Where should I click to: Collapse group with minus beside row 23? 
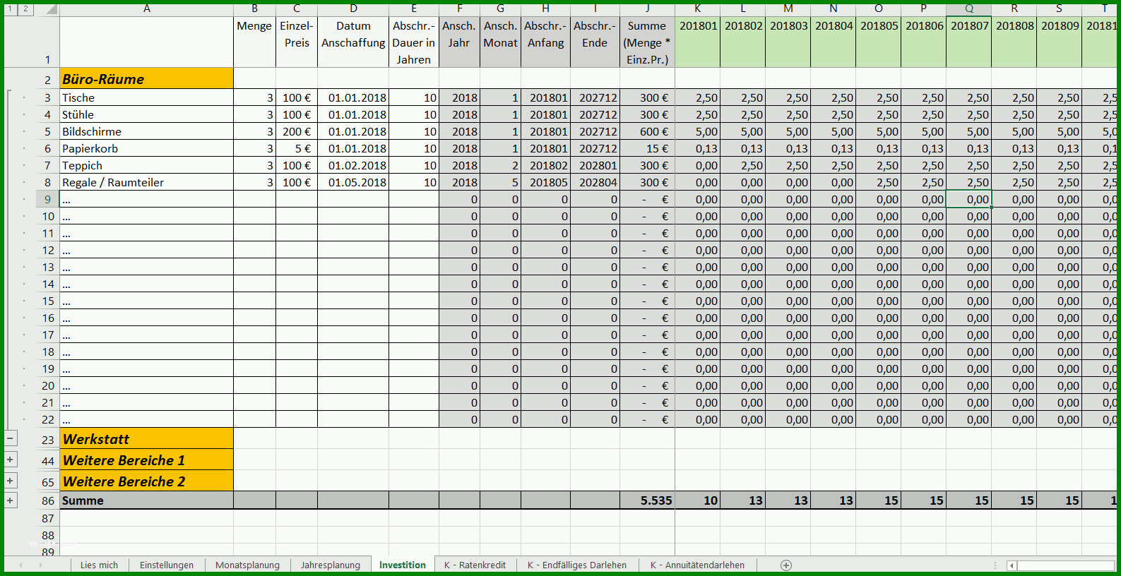tap(11, 438)
